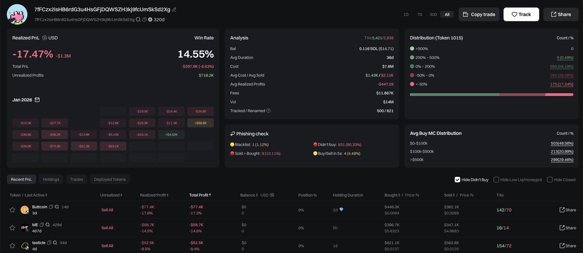This screenshot has width=583, height=253.
Task: Uncheck the Hide Didn't Buy checkbox
Action: pyautogui.click(x=457, y=179)
